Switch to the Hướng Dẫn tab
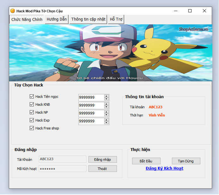The image size is (219, 195). click(57, 19)
